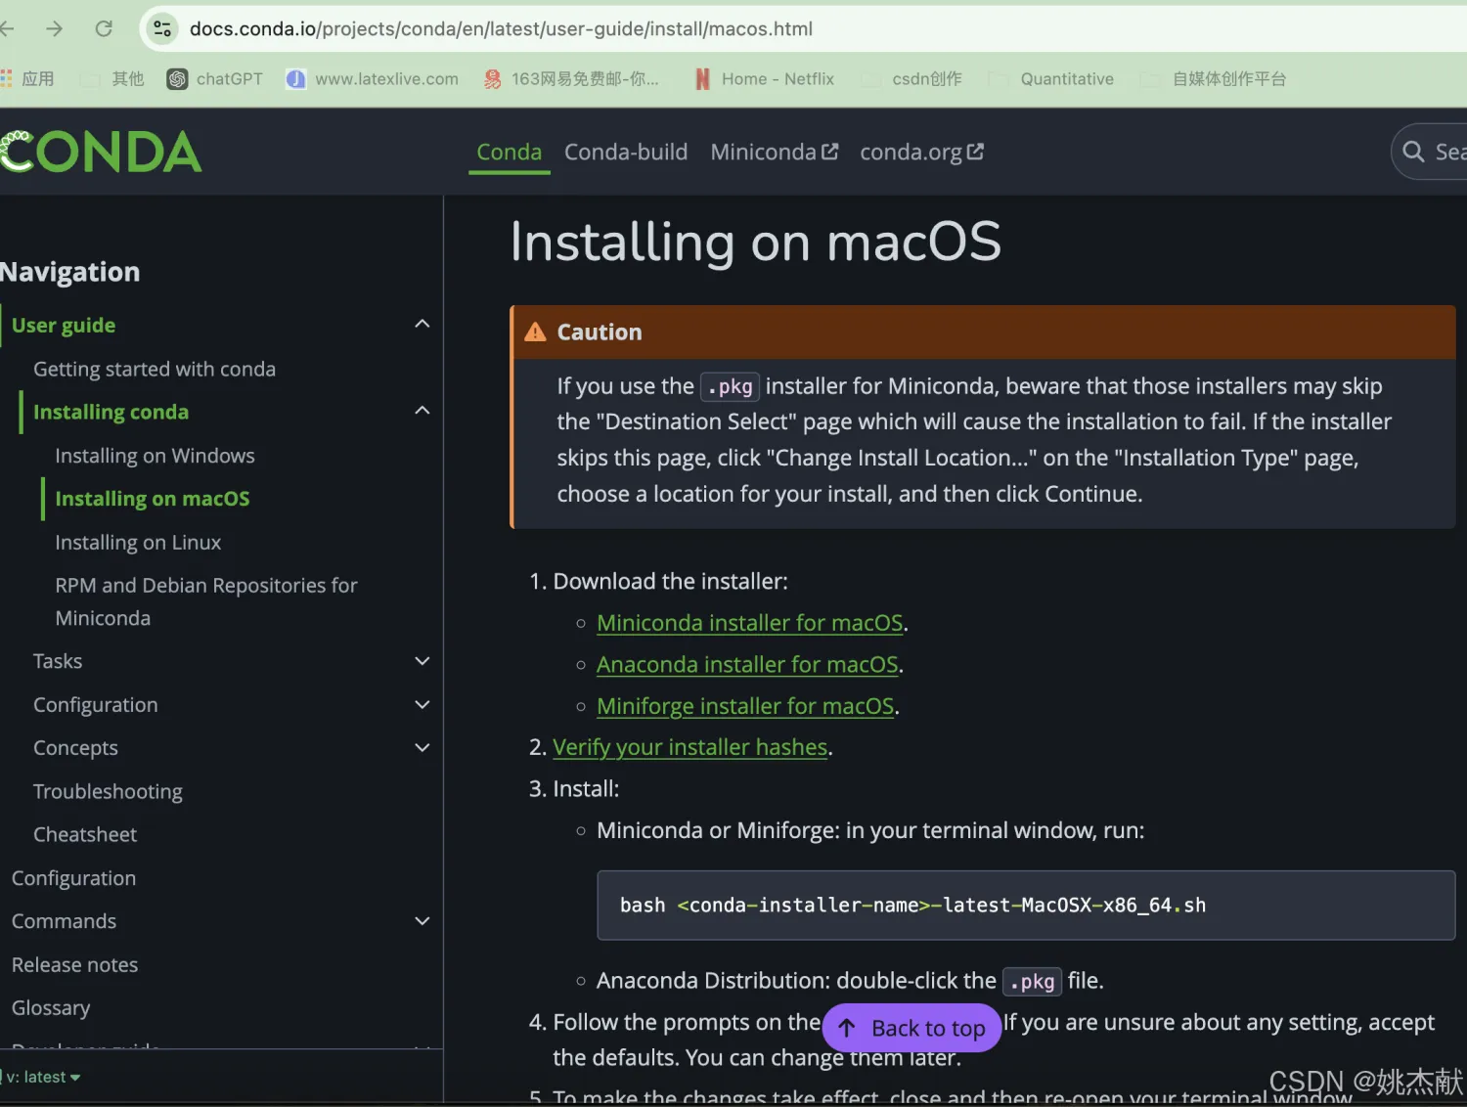Open the Concepts navigation entry
Viewport: 1467px width, 1107px height.
point(75,748)
